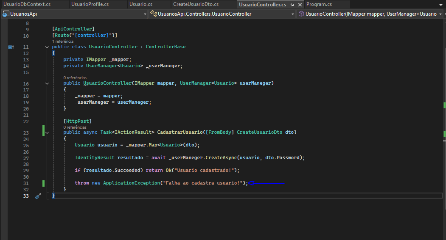The width and height of the screenshot is (446, 240).
Task: Collapse the constructor block at line 16
Action: click(x=47, y=83)
